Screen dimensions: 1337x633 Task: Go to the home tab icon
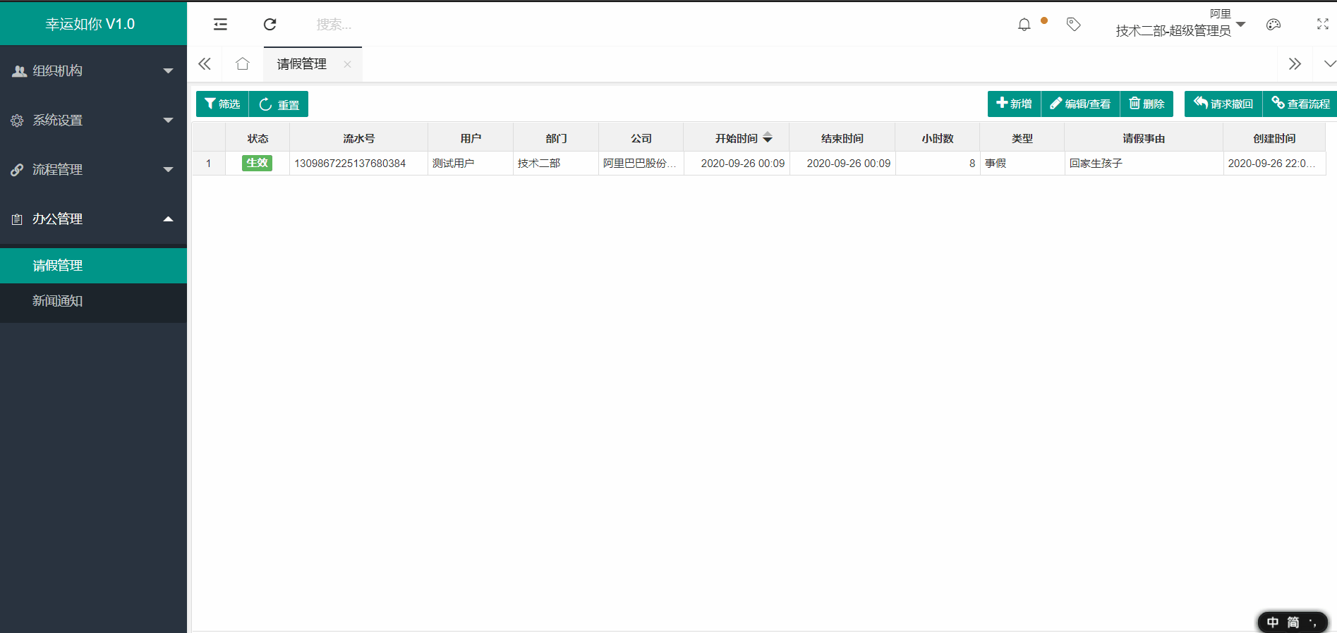coord(243,63)
